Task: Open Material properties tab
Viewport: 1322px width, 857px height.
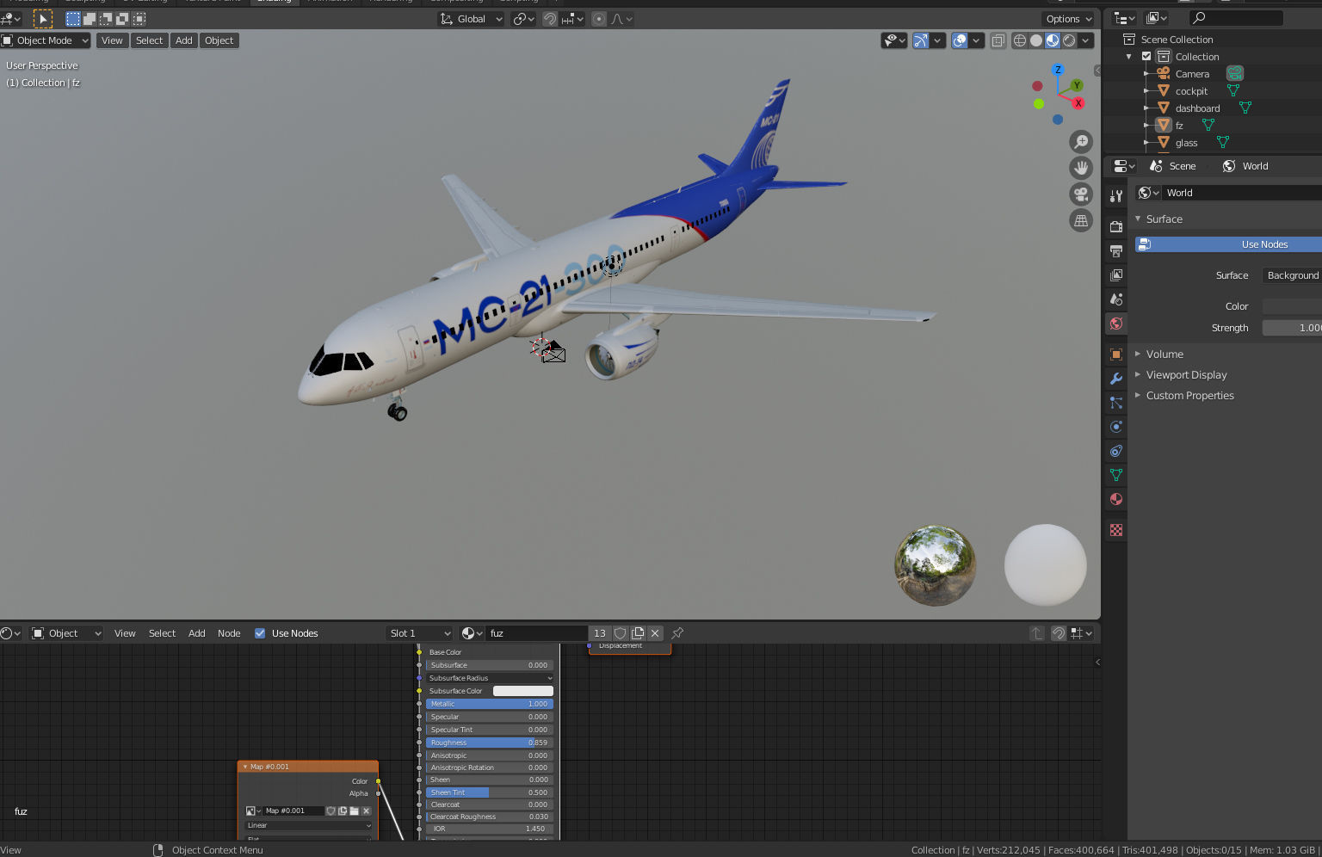Action: [1116, 499]
